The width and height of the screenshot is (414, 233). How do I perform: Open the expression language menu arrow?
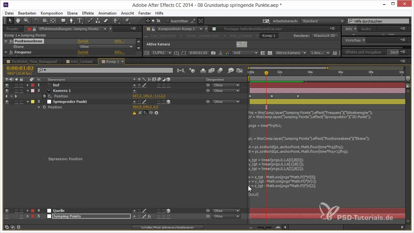click(156, 113)
